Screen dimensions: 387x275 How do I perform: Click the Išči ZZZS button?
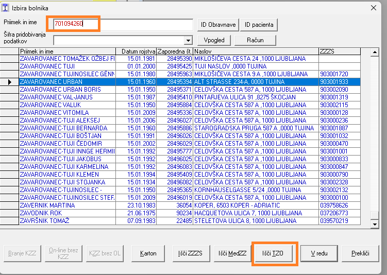click(x=190, y=253)
